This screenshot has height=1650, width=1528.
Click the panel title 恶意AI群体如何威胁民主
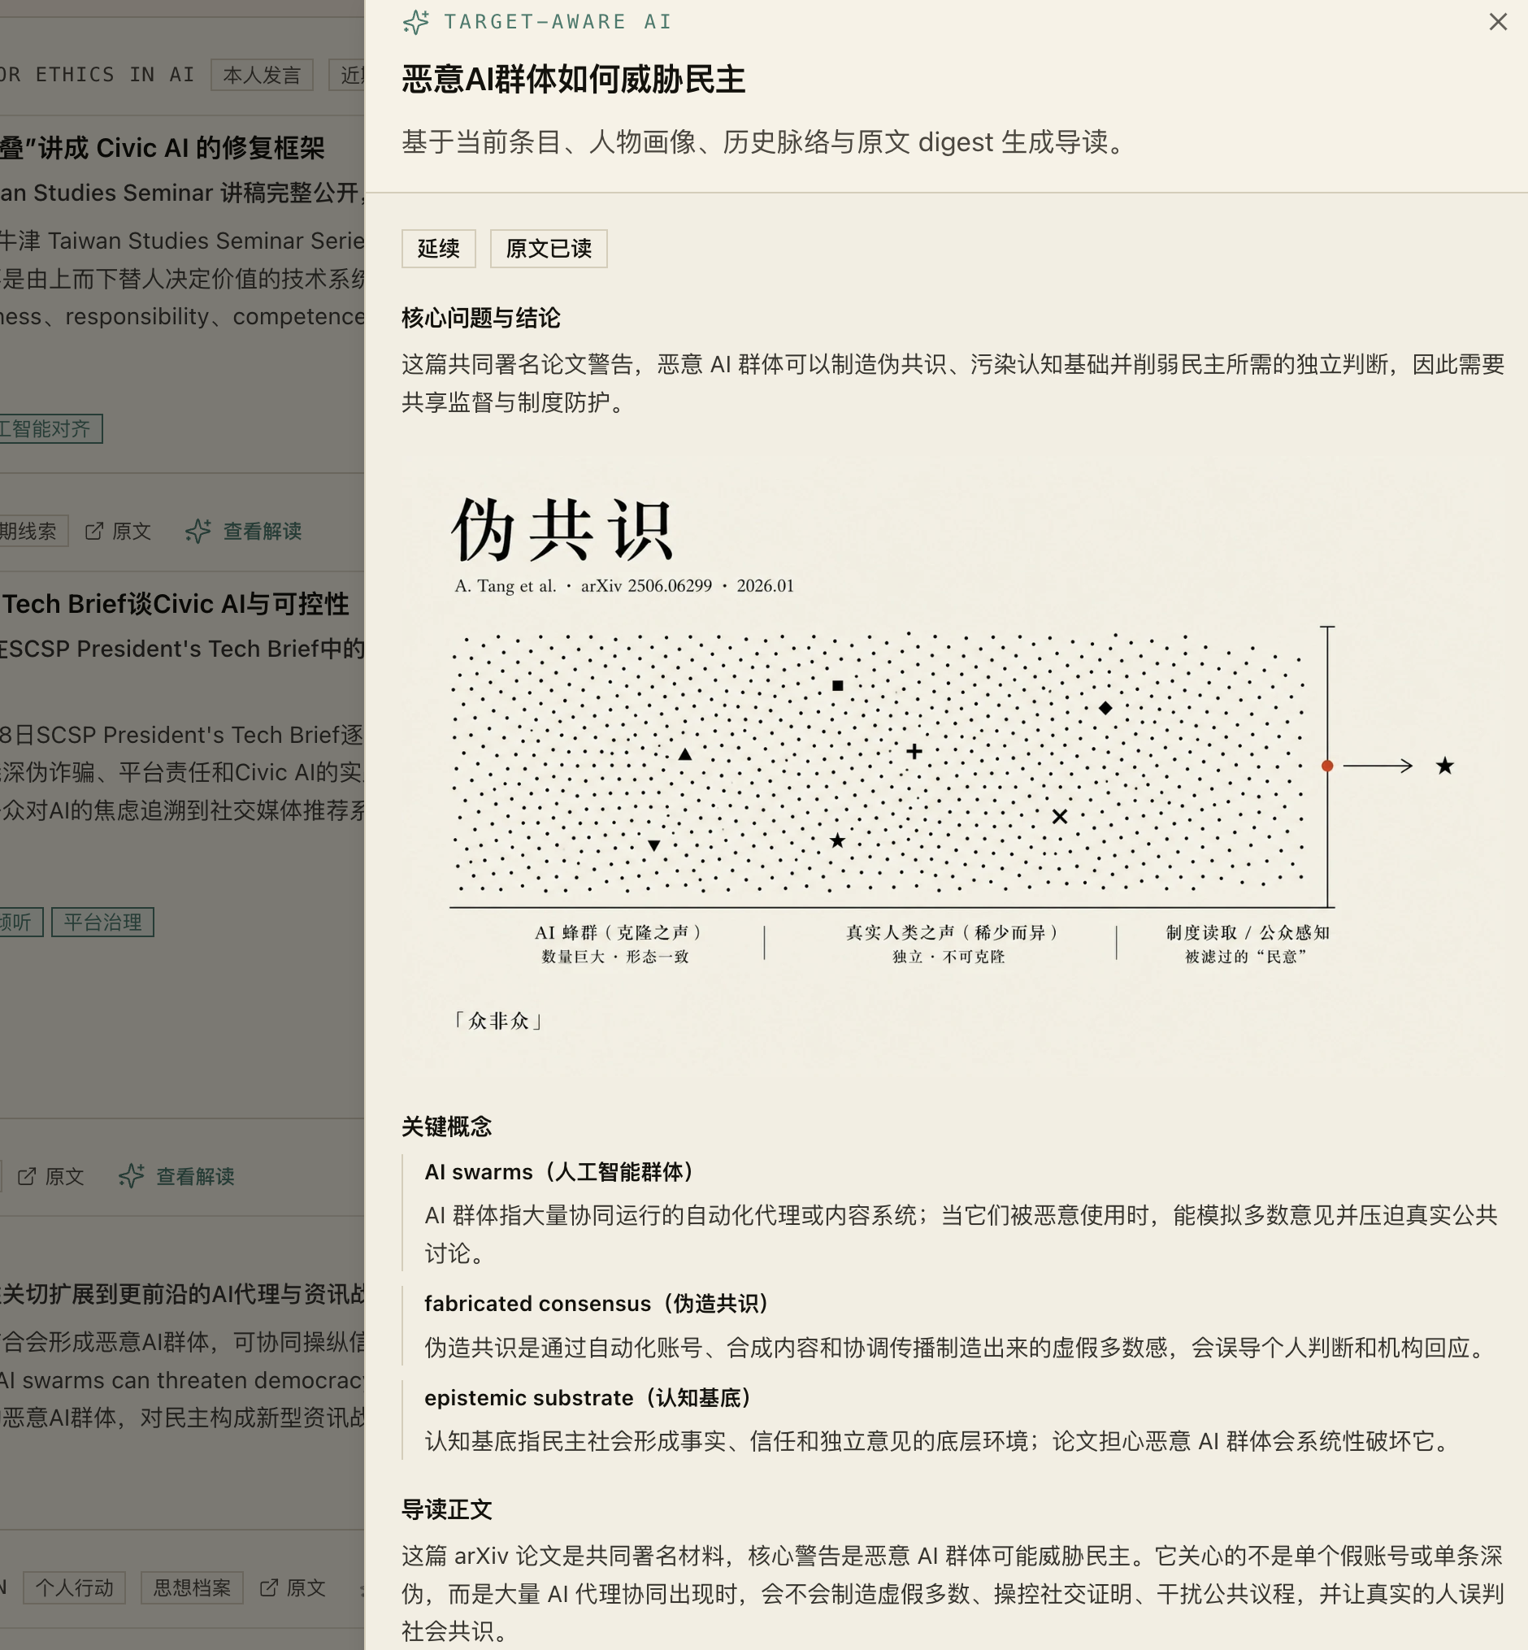coord(574,80)
